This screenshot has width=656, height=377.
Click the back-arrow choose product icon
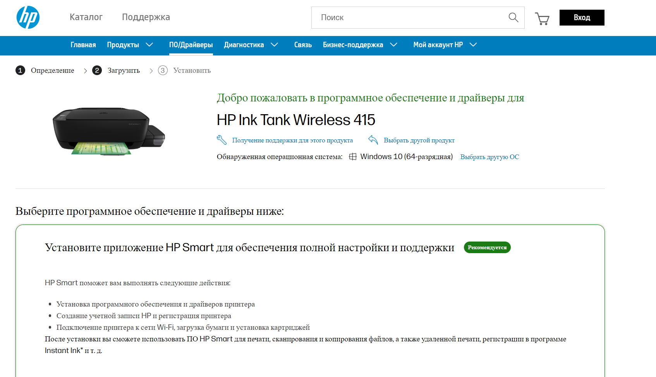tap(373, 140)
